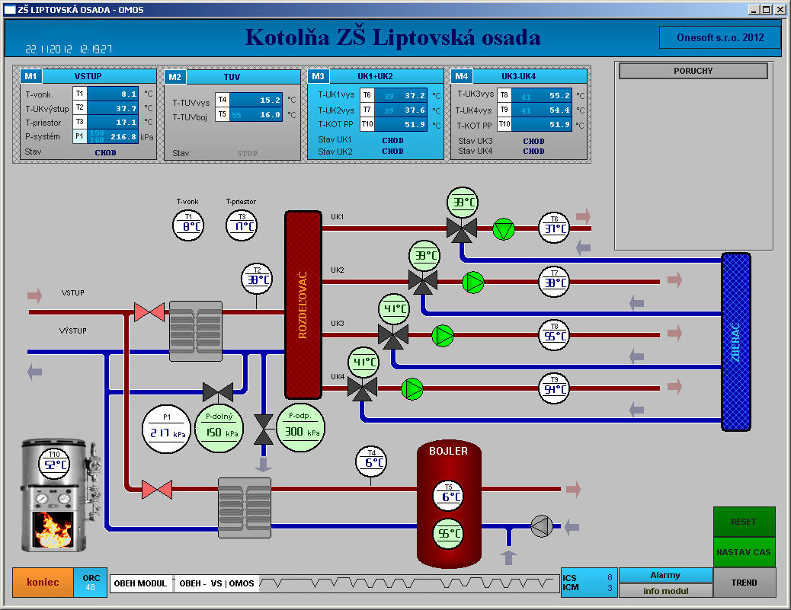
Task: Click the grey boiler circulation pump icon
Action: pos(541,526)
